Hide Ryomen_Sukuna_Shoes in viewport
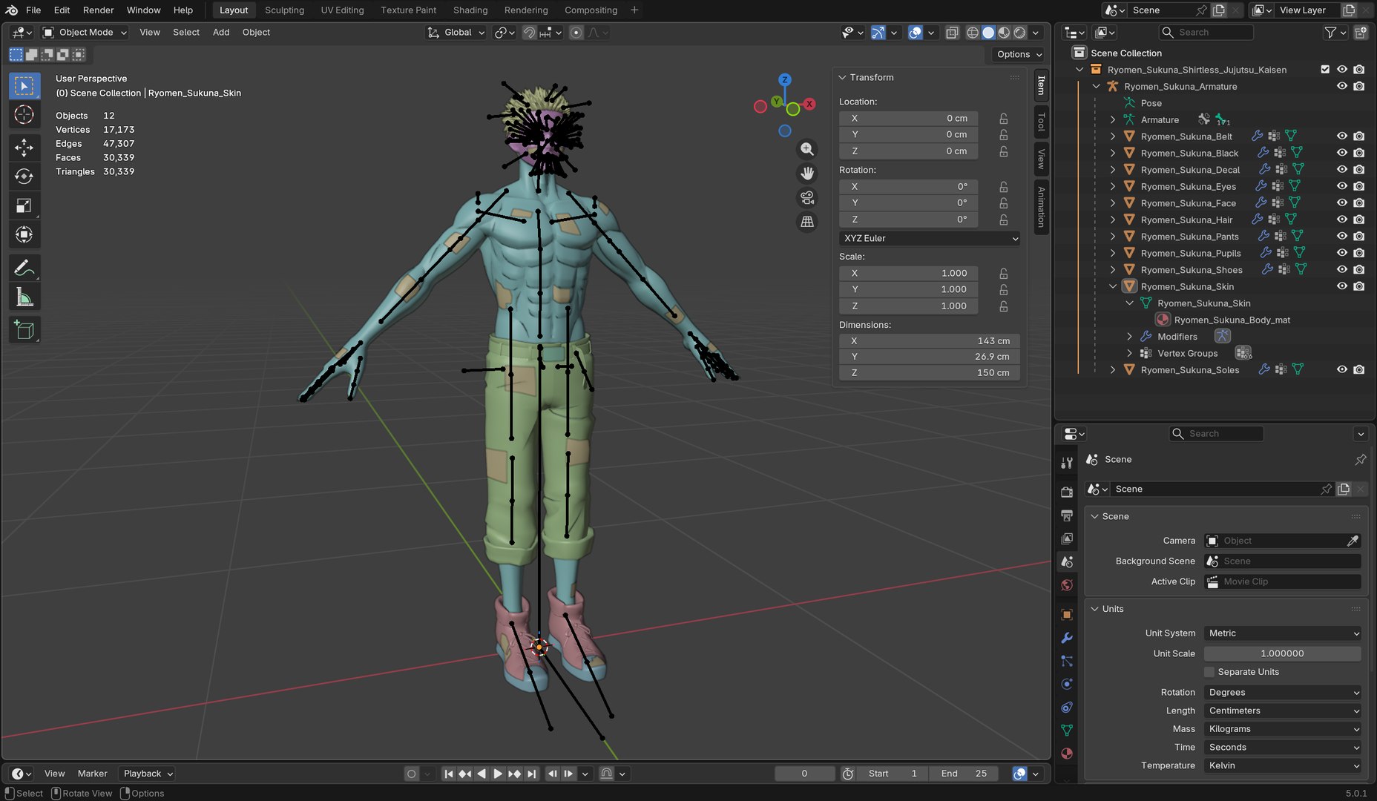 point(1342,270)
